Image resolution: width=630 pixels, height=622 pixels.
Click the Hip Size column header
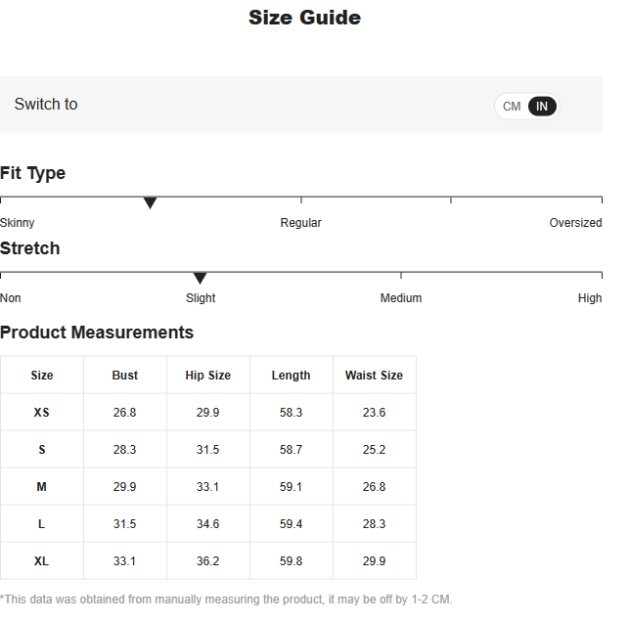pyautogui.click(x=208, y=375)
